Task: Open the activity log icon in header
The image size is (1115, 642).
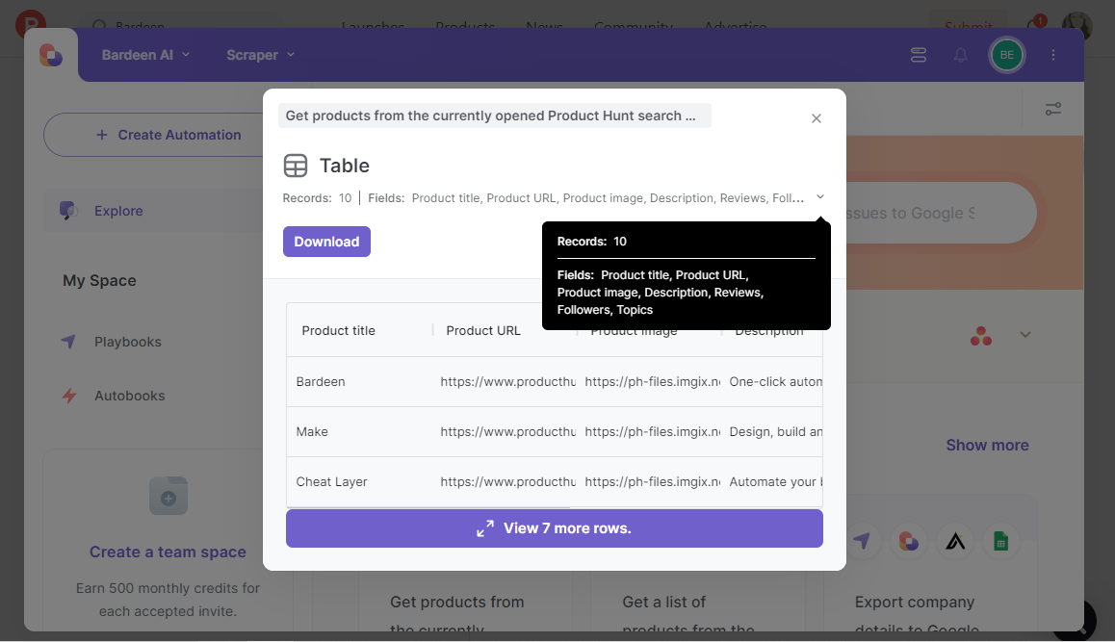Action: coord(918,55)
